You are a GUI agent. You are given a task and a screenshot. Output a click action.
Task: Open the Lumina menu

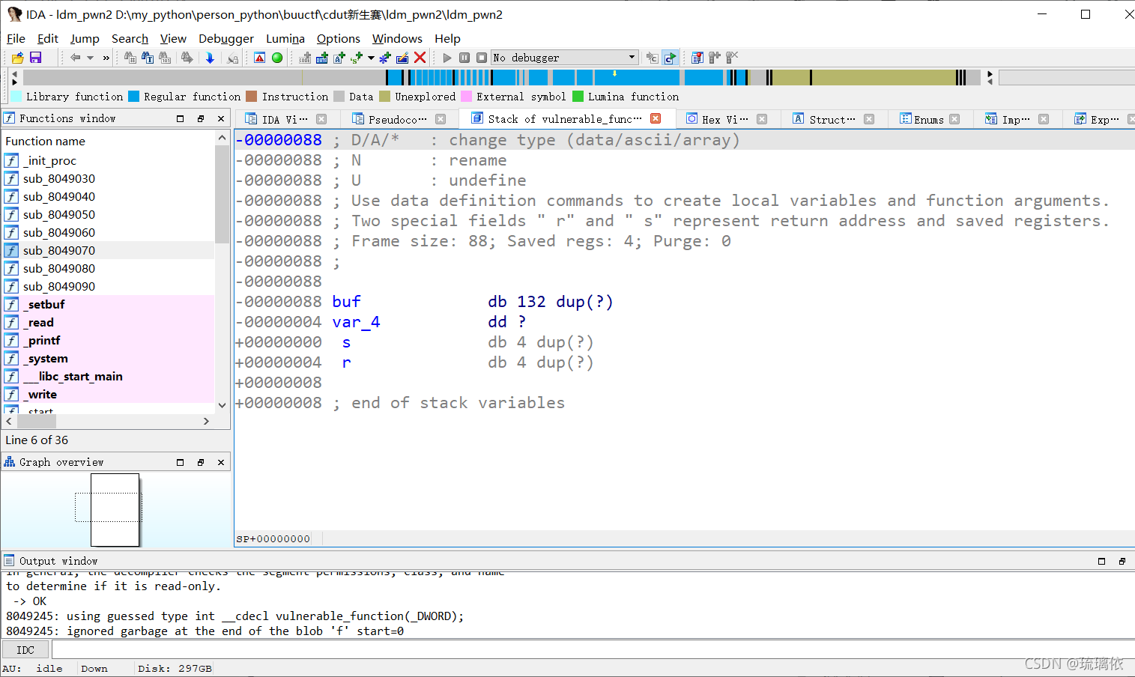click(x=285, y=38)
